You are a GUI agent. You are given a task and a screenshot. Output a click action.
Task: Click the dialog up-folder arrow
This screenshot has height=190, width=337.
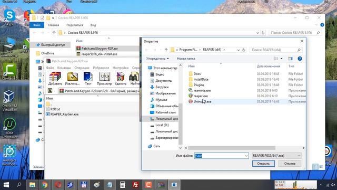click(x=166, y=50)
